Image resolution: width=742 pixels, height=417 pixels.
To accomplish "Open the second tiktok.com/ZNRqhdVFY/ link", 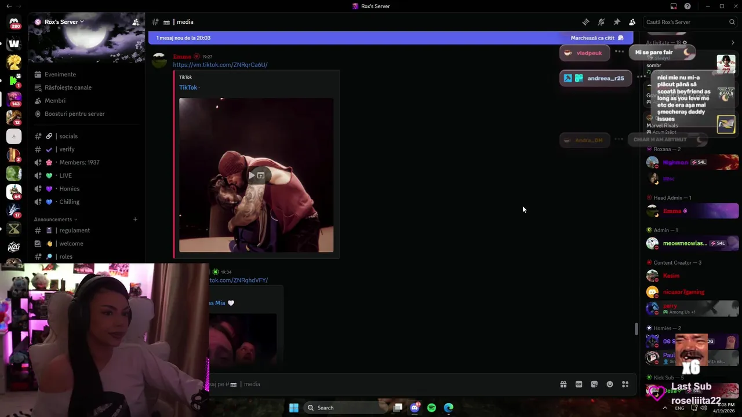I will pyautogui.click(x=239, y=280).
